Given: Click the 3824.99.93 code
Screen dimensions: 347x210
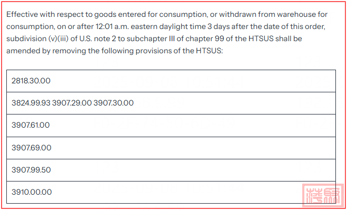Looking at the screenshot, I should pos(31,103).
